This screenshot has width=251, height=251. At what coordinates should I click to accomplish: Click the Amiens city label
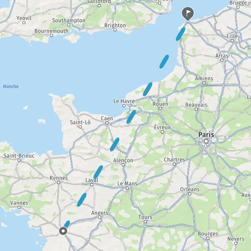click(204, 79)
